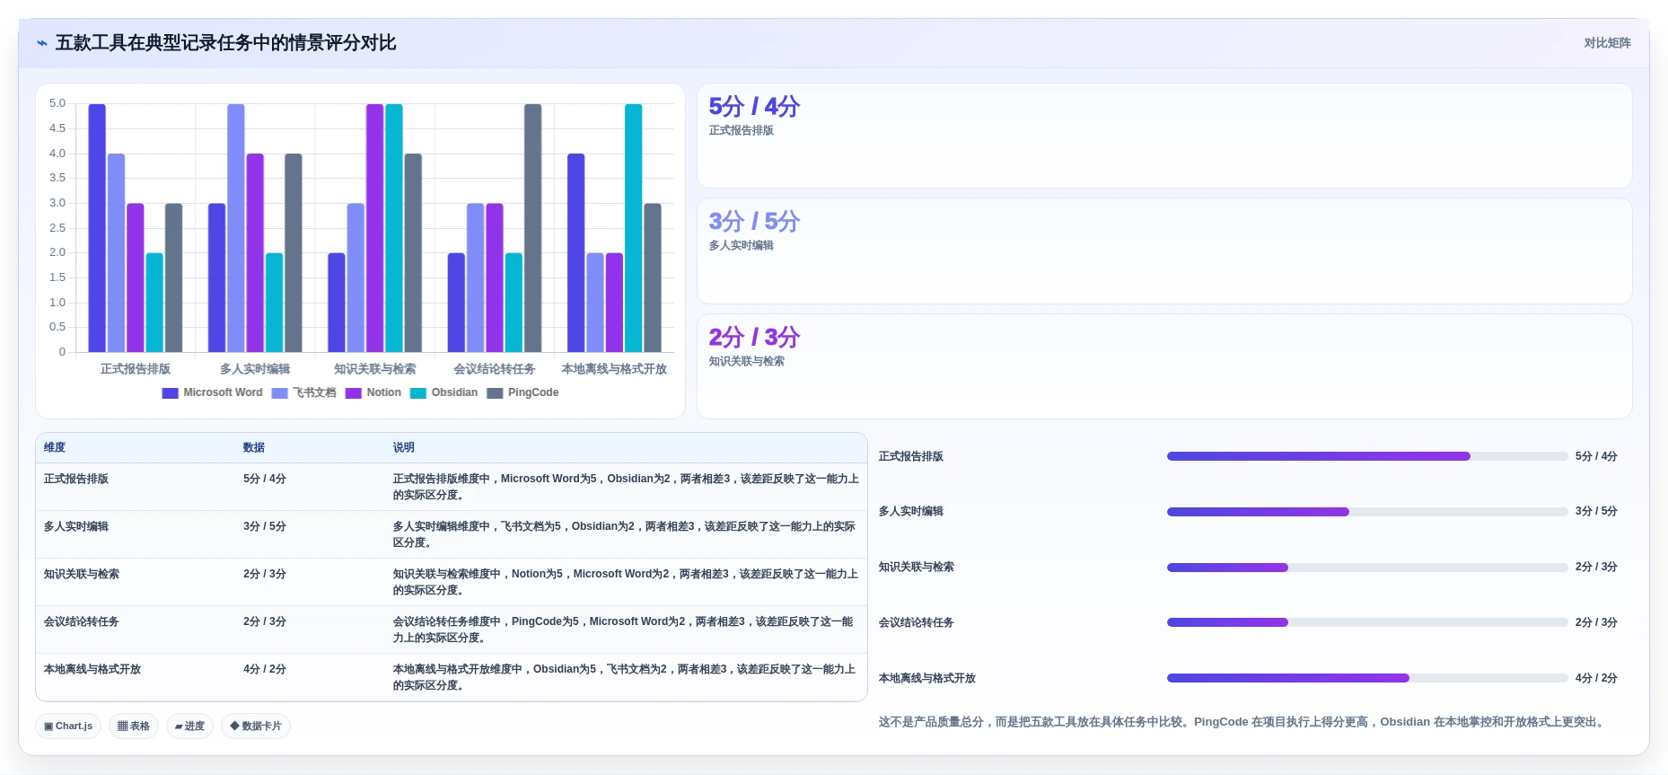
Task: Select Obsidian bar in 本地离线与格式开放 group
Action: point(634,228)
